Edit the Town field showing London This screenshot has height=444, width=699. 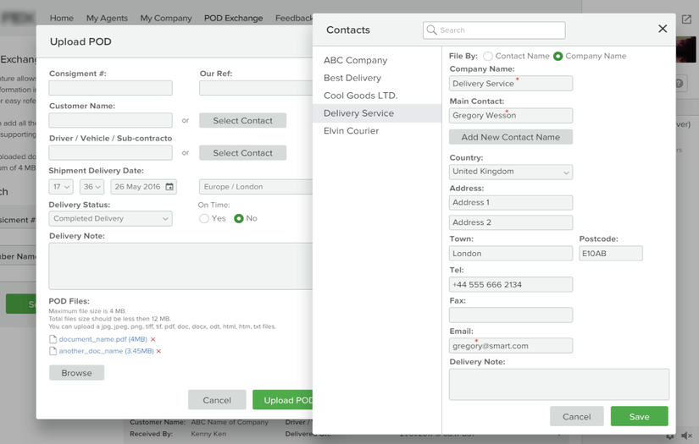pyautogui.click(x=511, y=254)
